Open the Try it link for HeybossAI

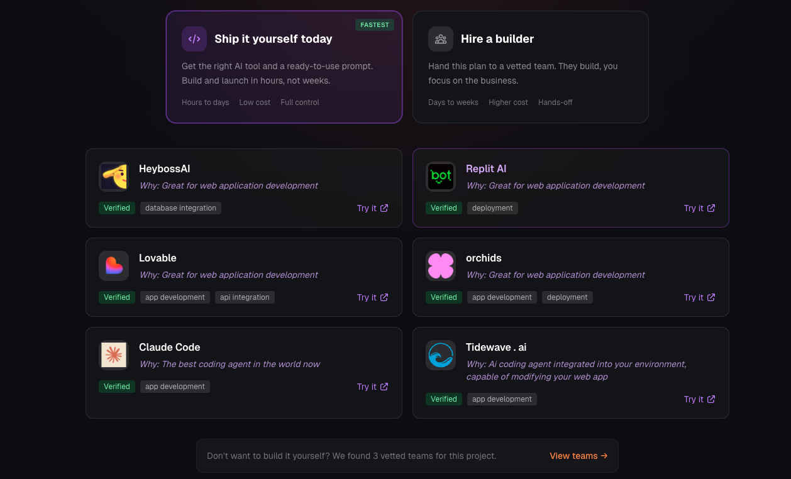372,208
